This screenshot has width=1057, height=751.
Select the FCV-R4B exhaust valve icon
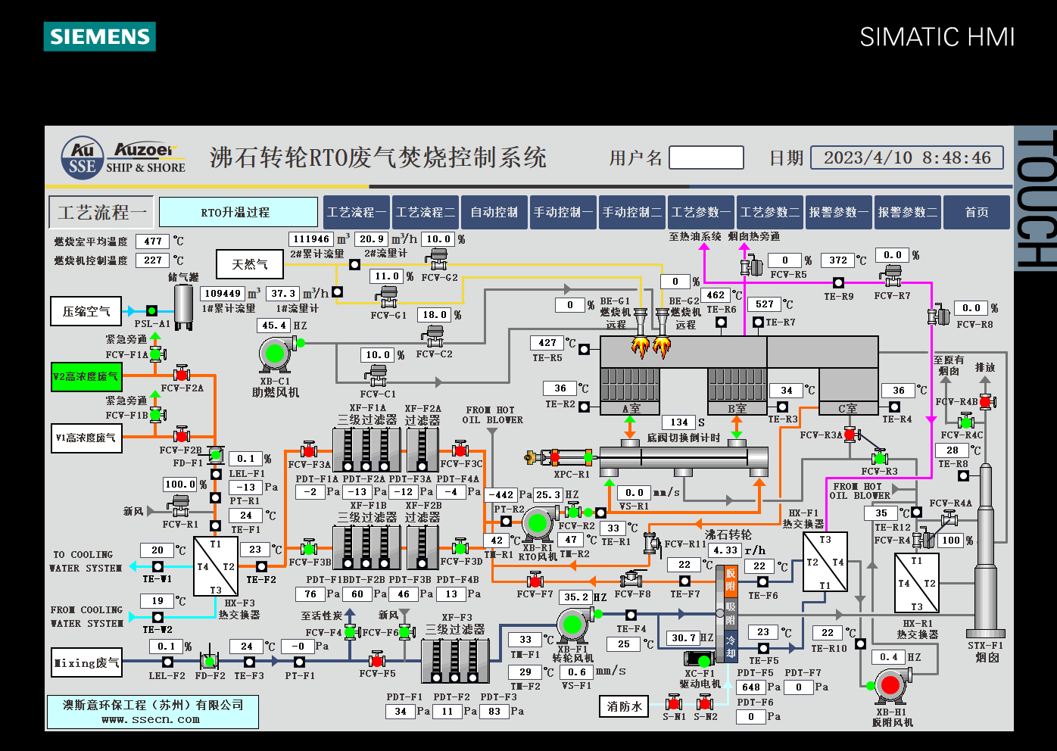[x=986, y=401]
